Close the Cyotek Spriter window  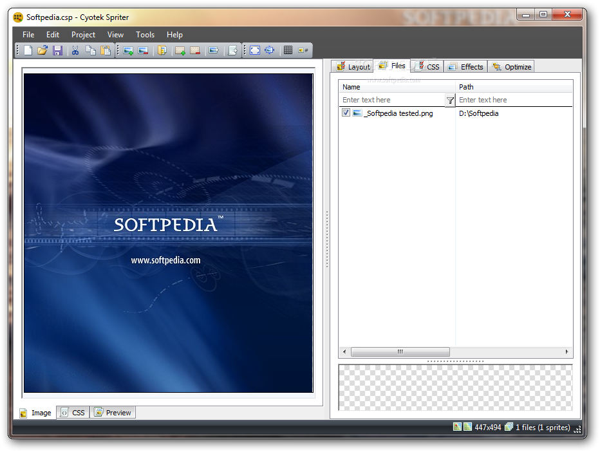[x=567, y=15]
